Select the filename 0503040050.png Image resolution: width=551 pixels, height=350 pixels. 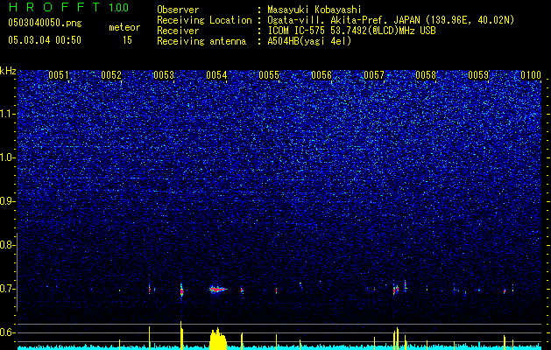(45, 24)
